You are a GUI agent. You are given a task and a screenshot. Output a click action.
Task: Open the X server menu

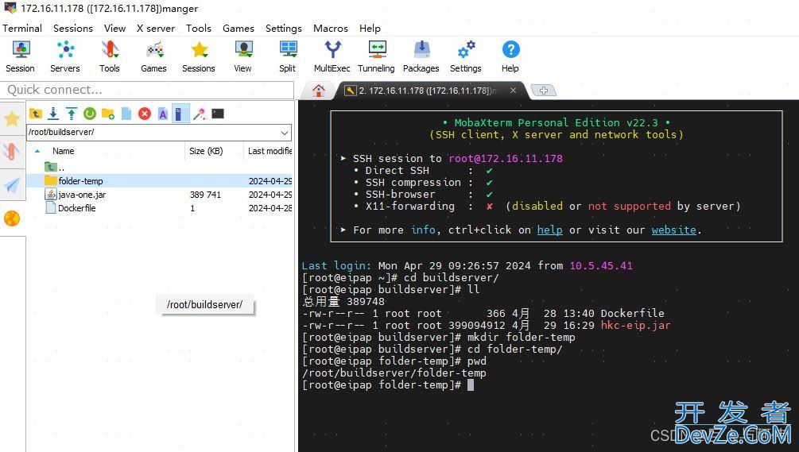click(155, 28)
